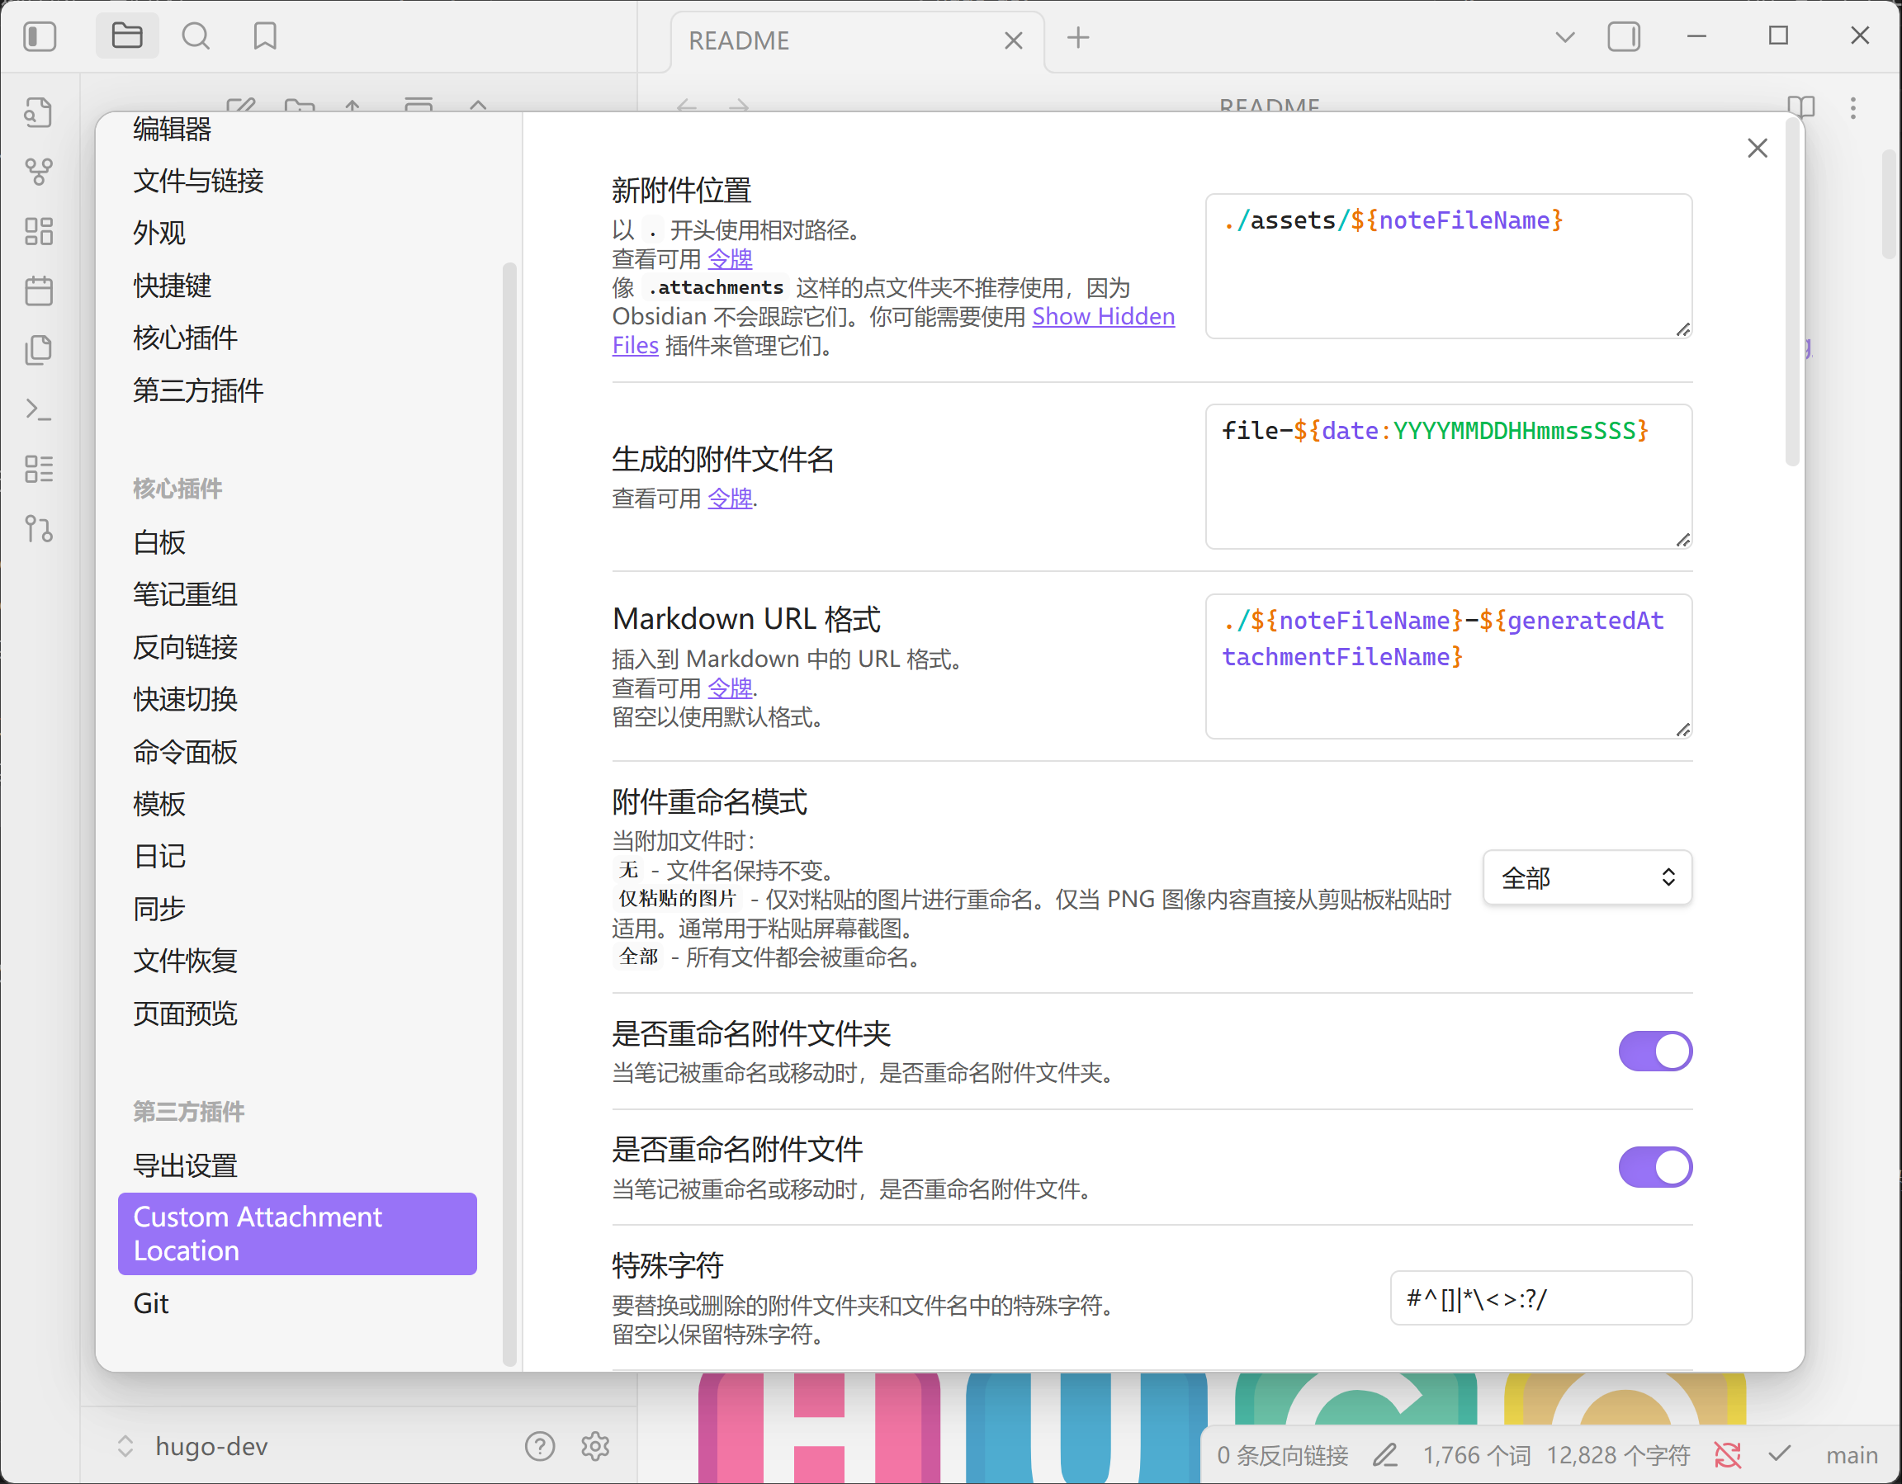Open the 附件重命名模式 dropdown showing 全部
1902x1484 pixels.
pos(1587,878)
